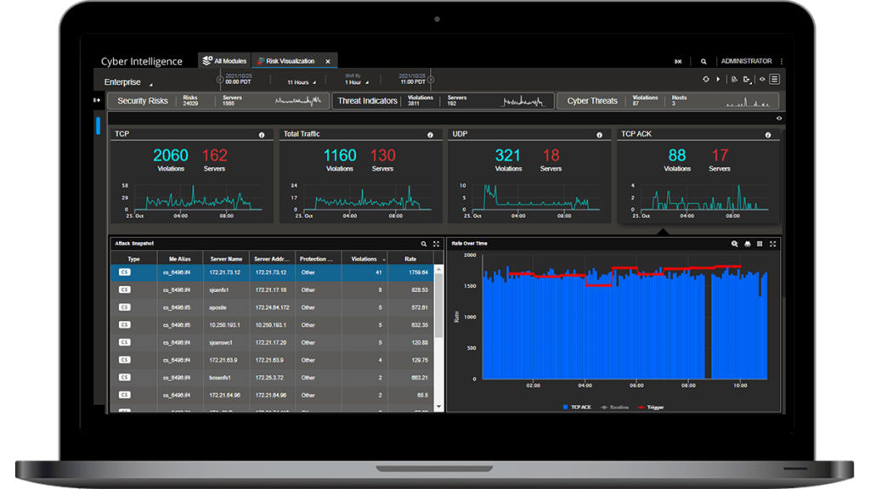870x489 pixels.
Task: Click the Threat Indicators panel header
Action: (x=368, y=100)
